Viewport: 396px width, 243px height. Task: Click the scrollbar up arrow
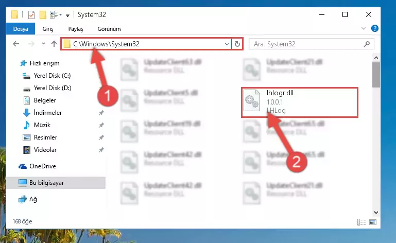pyautogui.click(x=376, y=58)
